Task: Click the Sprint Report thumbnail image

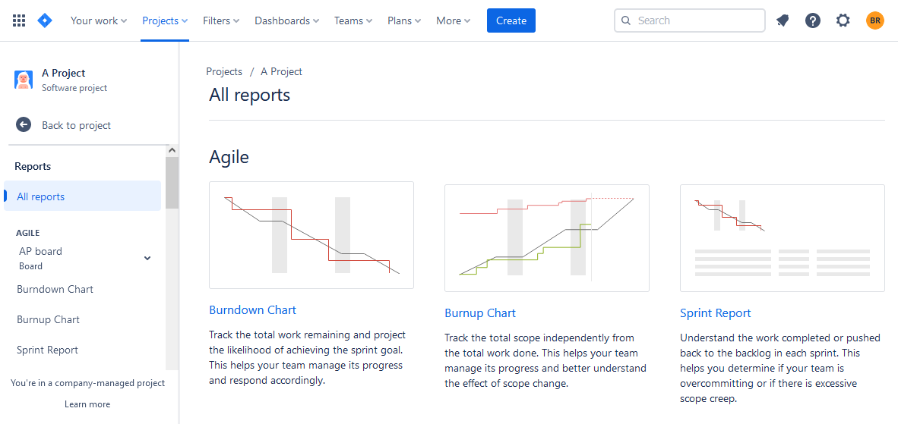Action: (783, 237)
